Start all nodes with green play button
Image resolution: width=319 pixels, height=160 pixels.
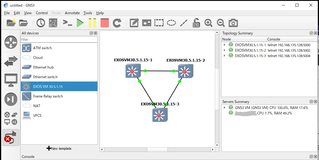(80, 23)
